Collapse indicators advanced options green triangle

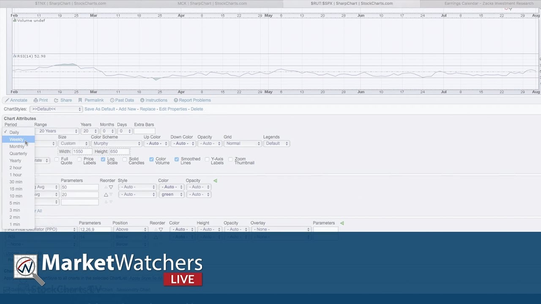point(342,223)
